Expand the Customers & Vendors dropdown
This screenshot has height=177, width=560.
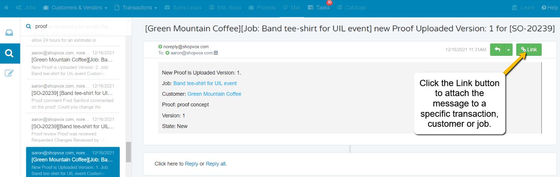click(75, 7)
